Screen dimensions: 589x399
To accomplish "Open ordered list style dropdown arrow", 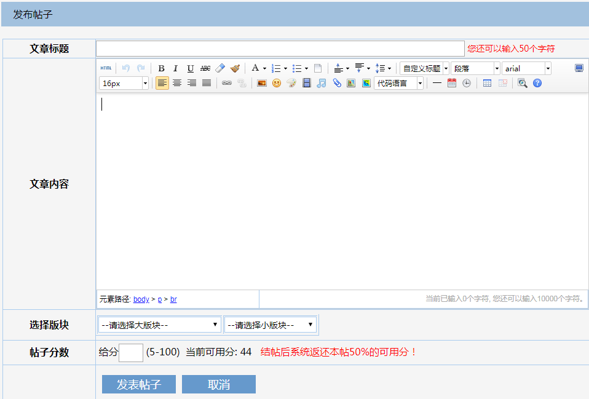I will (x=285, y=68).
